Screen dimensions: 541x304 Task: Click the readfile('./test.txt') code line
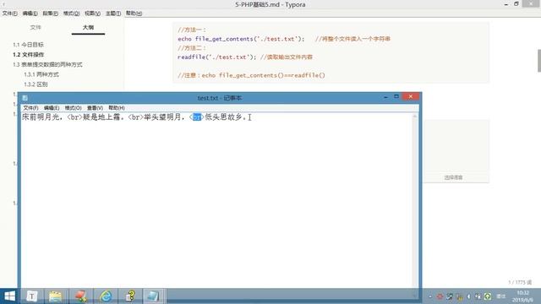[245, 57]
